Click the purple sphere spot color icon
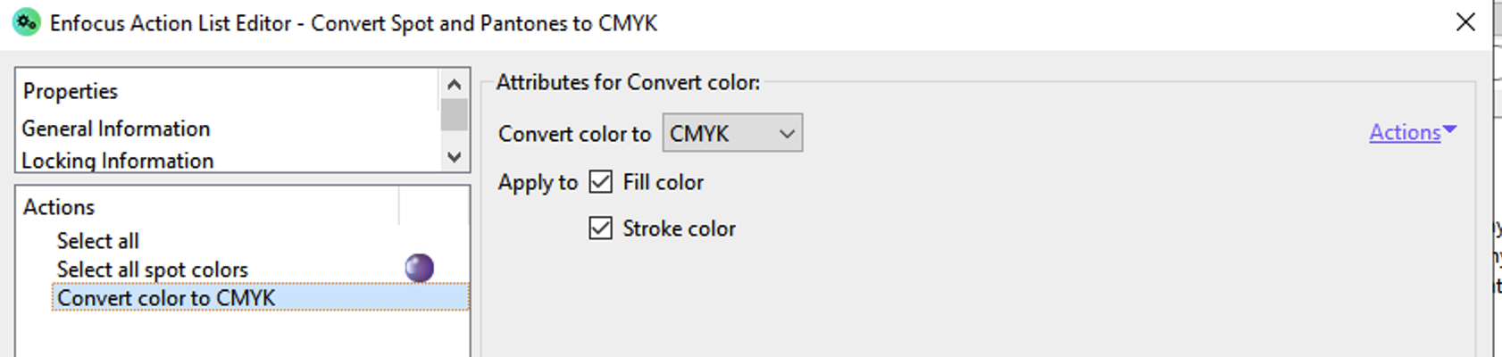The width and height of the screenshot is (1502, 357). click(419, 268)
